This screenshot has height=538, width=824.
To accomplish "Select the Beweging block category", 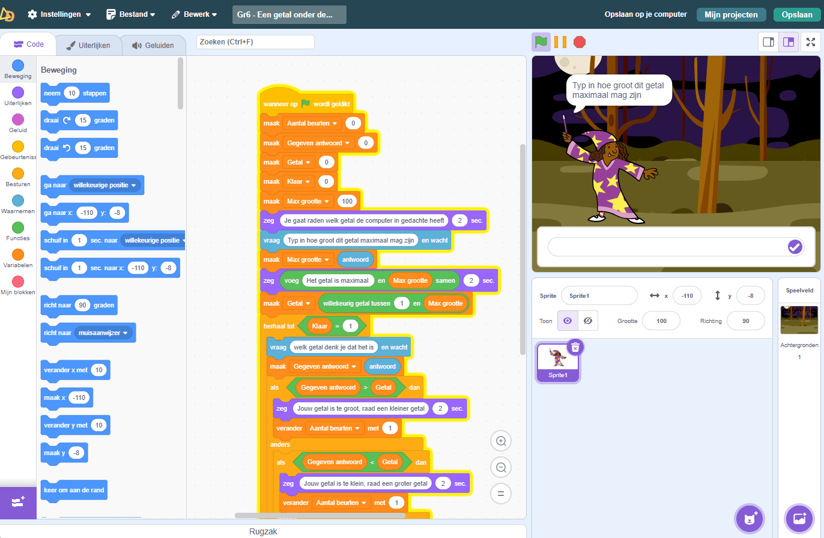I will click(18, 69).
